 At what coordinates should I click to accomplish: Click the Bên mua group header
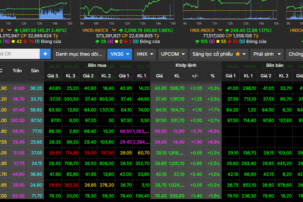97,65
